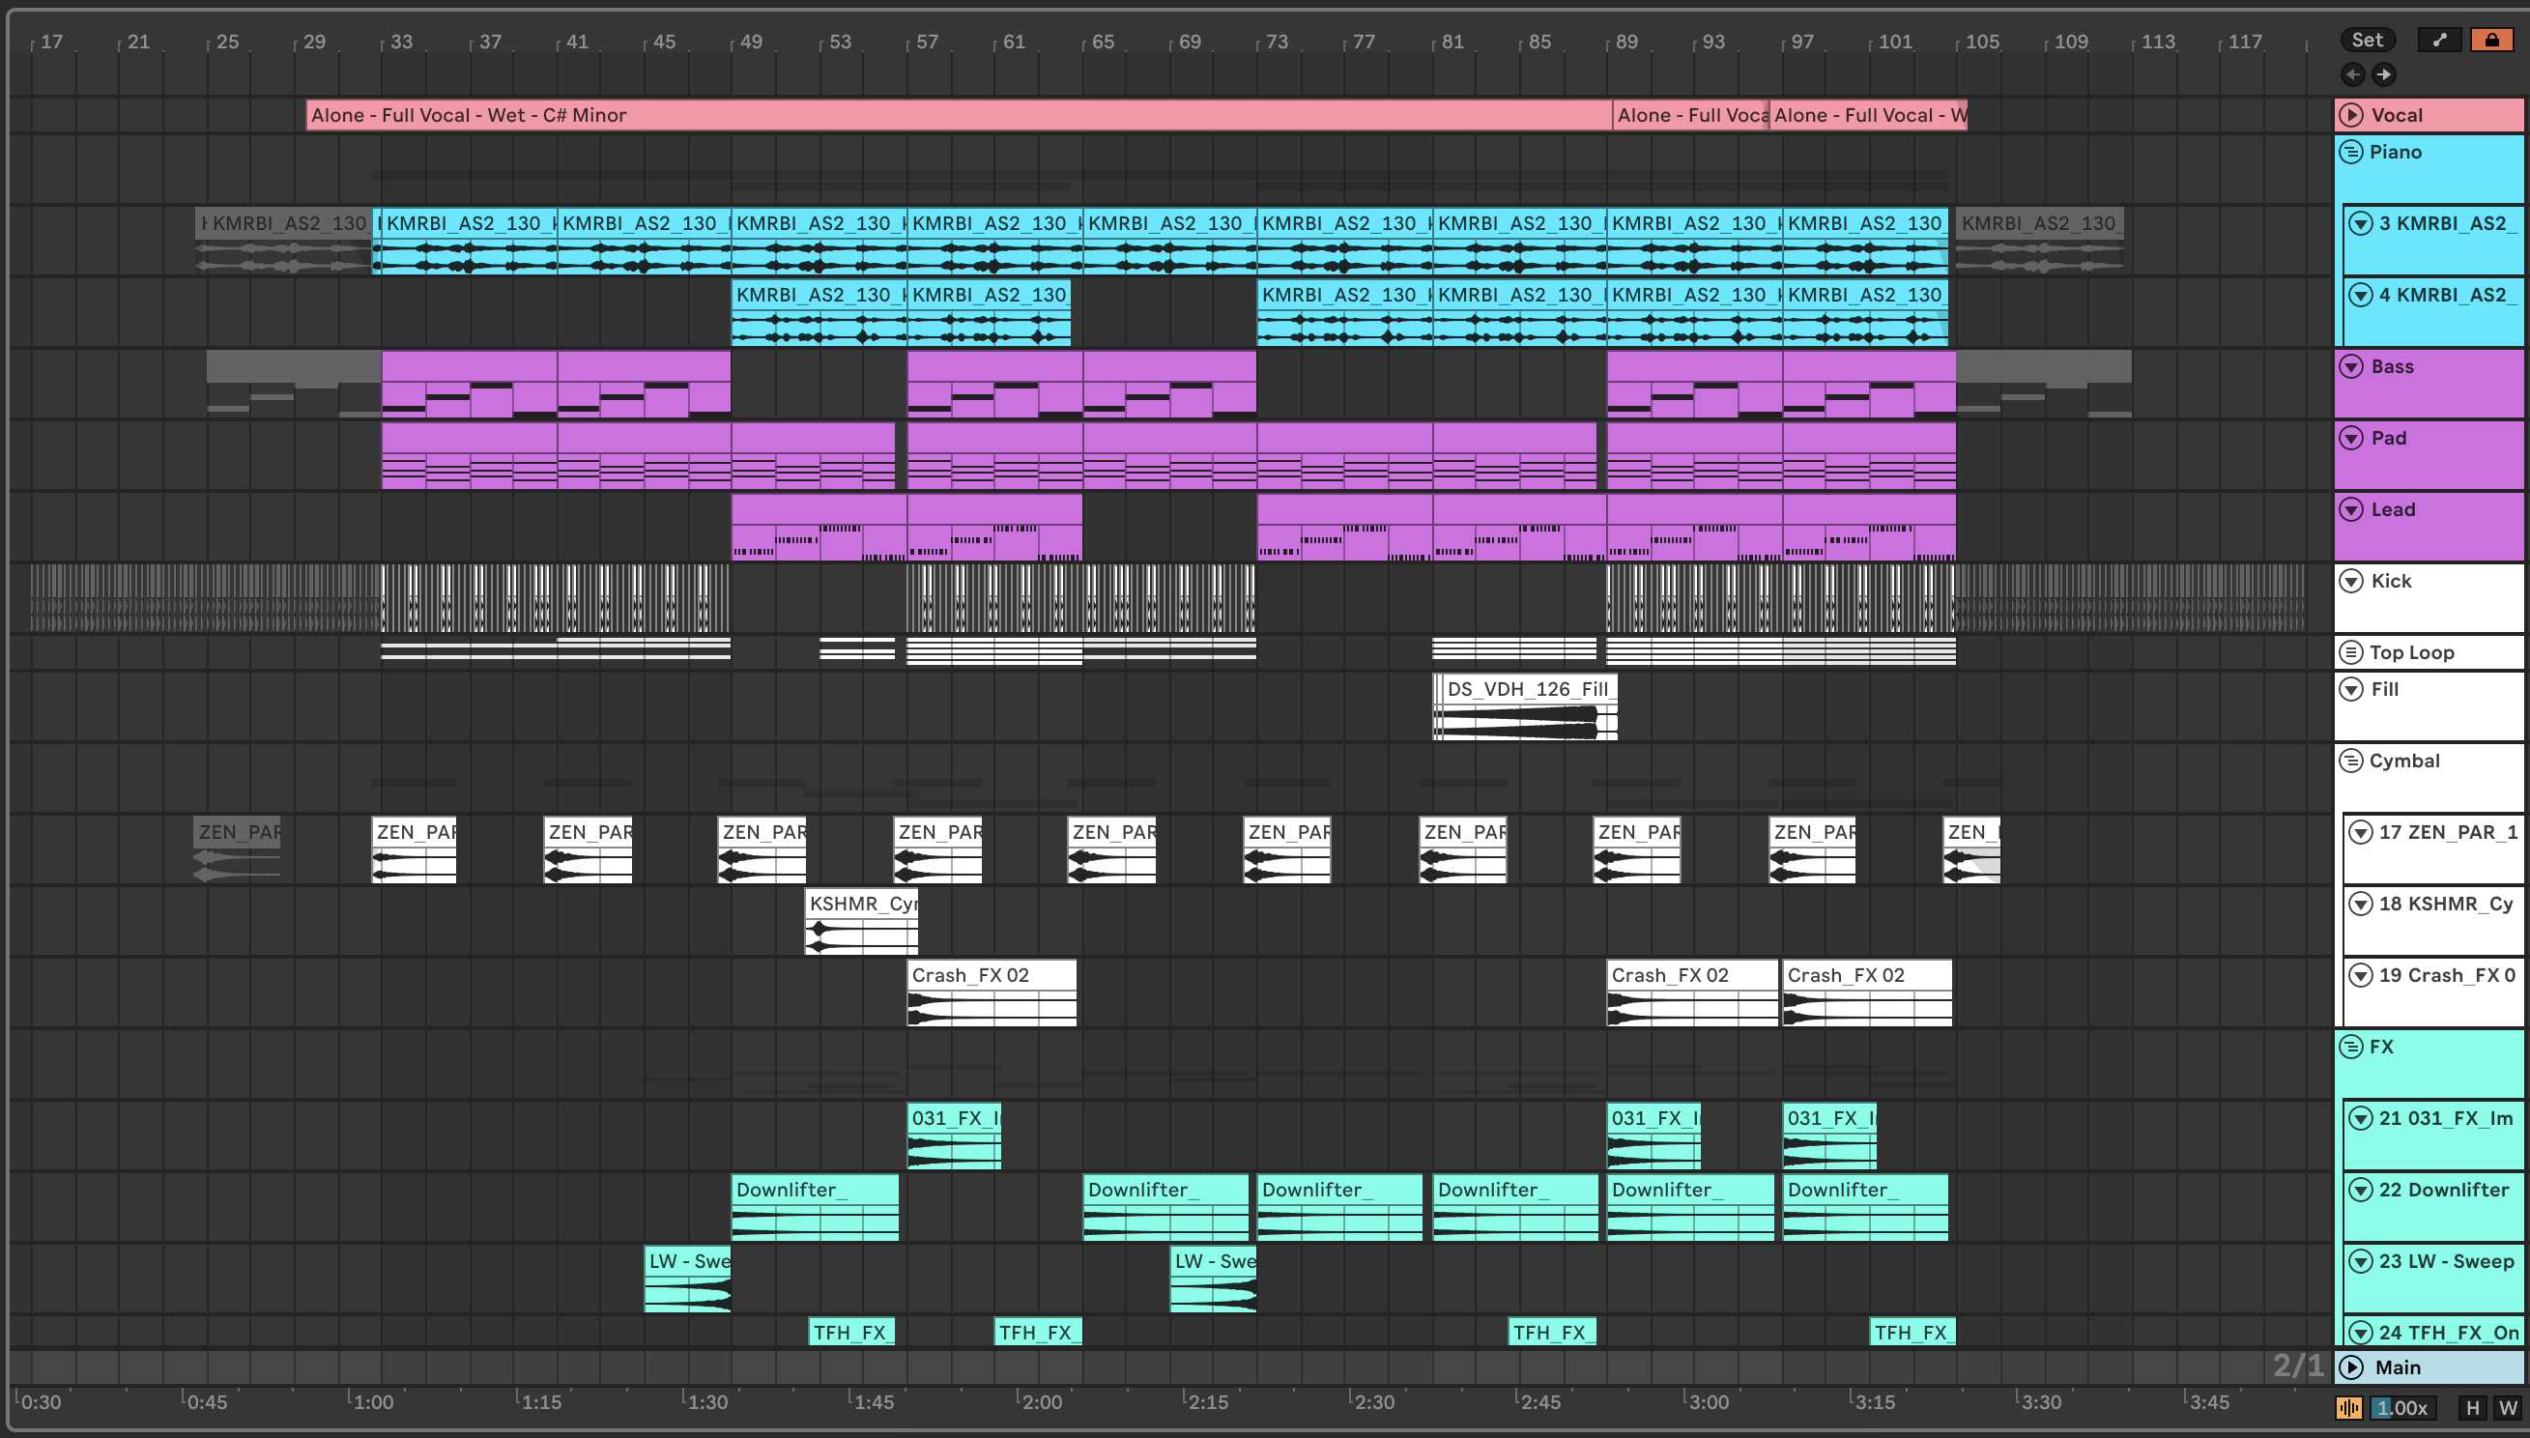This screenshot has width=2530, height=1438.
Task: Toggle Automation Mode with the breakpoint icon
Action: (x=2438, y=40)
